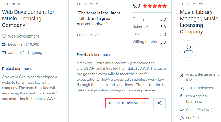Click the calendar date icon
221x122 pixels.
click(4, 53)
